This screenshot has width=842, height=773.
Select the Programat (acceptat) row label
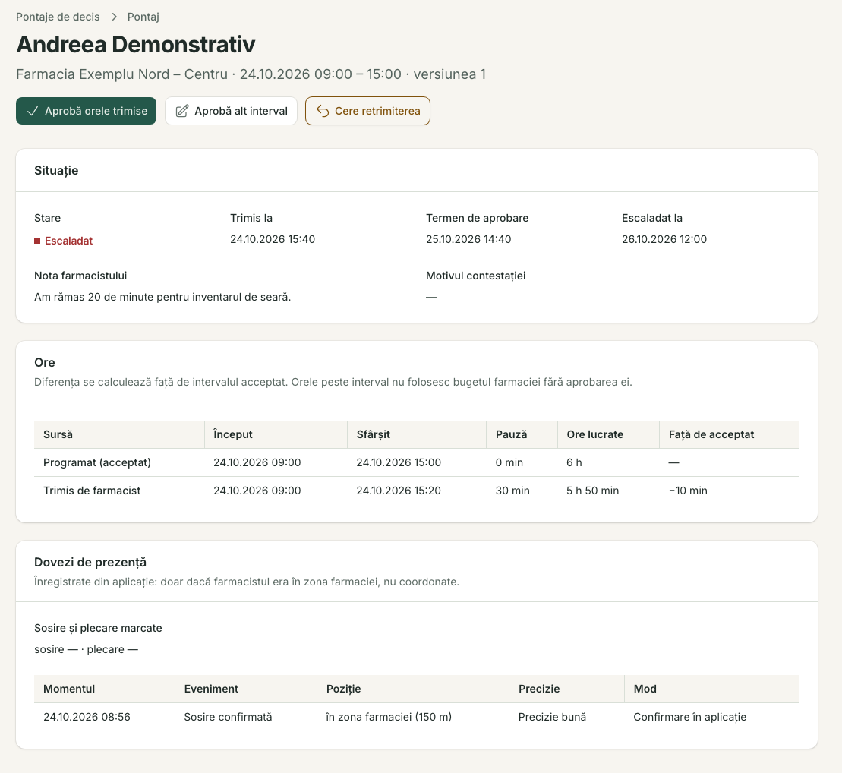click(97, 462)
